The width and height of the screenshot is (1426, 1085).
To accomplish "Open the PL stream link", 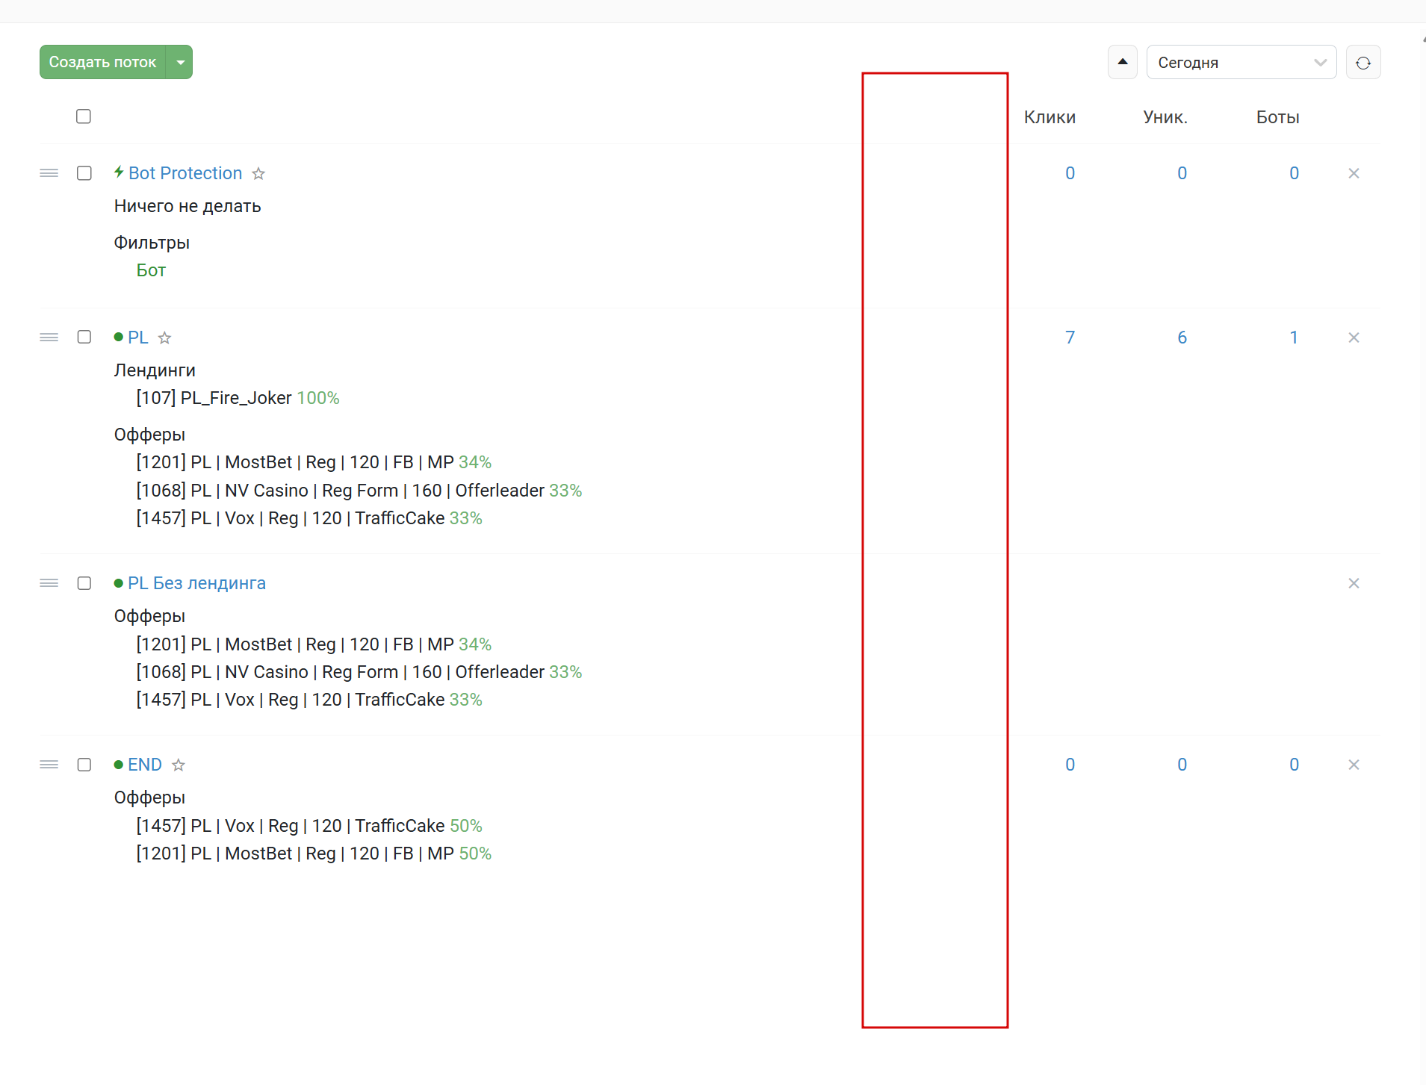I will click(x=138, y=338).
